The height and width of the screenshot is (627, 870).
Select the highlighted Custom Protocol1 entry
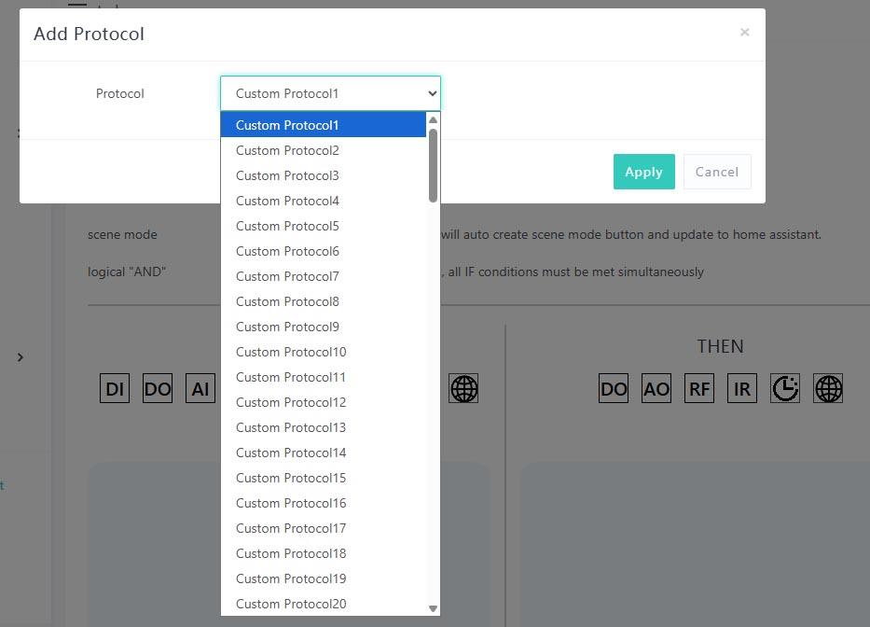(286, 125)
